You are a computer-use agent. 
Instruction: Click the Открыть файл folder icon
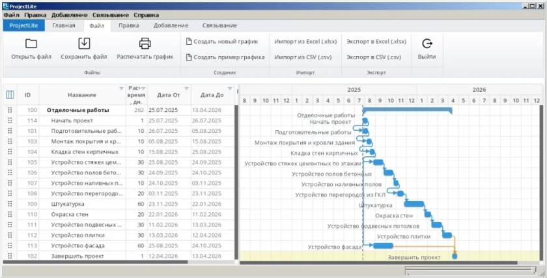31,44
